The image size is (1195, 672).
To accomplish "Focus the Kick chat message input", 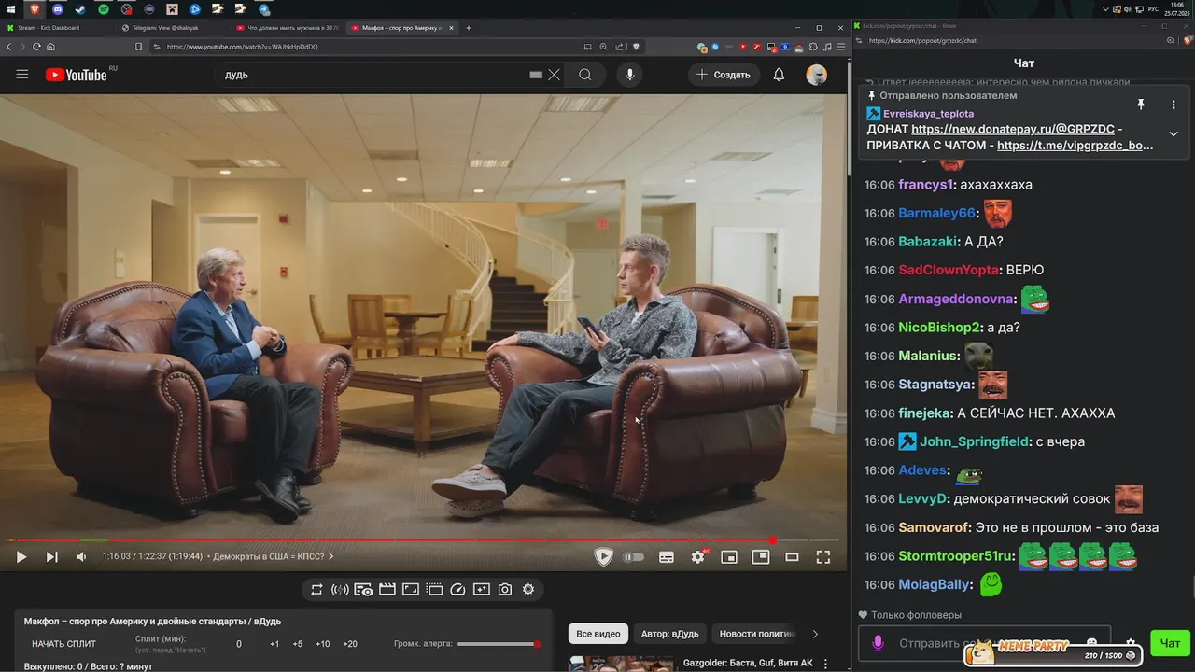I will pos(984,643).
